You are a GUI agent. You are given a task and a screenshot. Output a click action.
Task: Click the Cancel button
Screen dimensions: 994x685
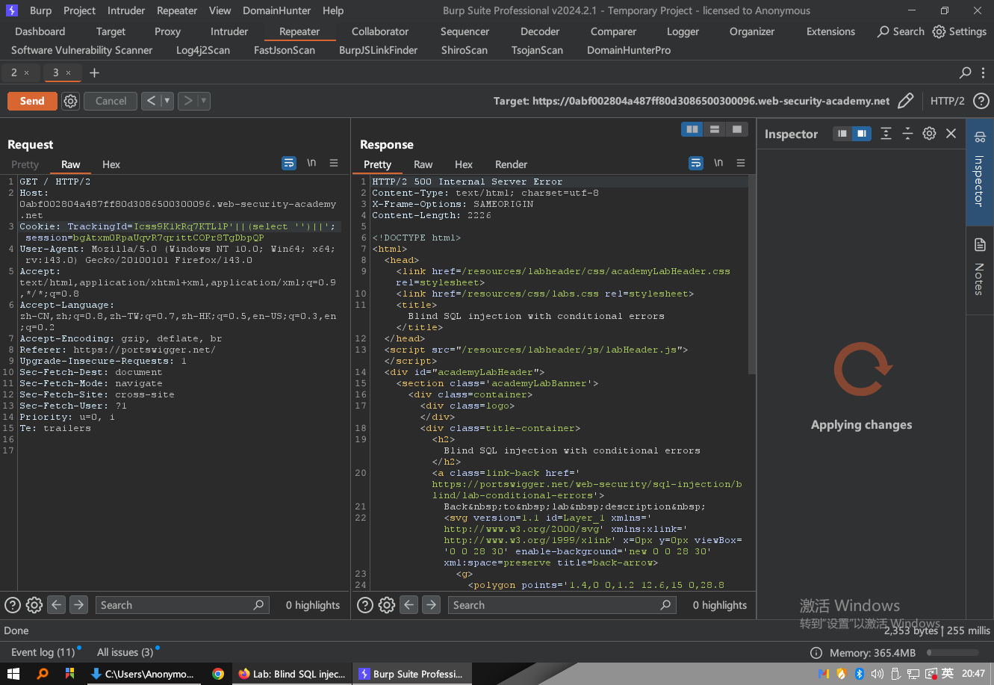(x=111, y=101)
